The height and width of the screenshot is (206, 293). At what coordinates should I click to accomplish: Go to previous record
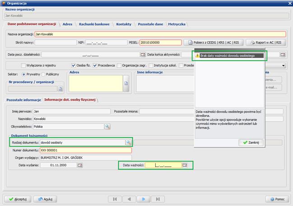click(129, 199)
